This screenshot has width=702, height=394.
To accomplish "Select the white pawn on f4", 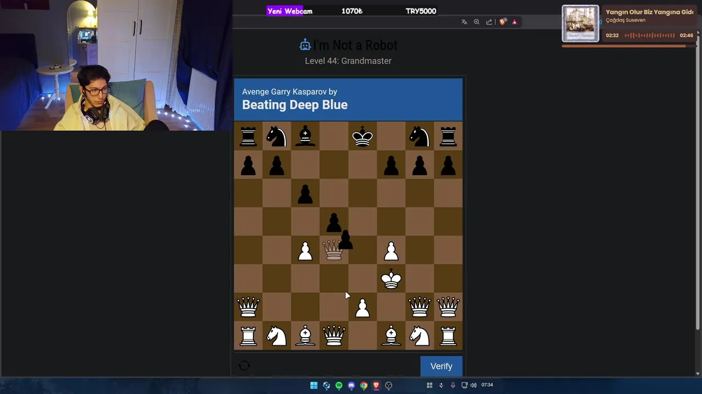I will (391, 252).
